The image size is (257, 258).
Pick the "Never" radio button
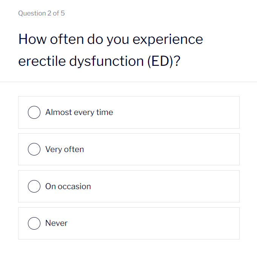click(34, 223)
